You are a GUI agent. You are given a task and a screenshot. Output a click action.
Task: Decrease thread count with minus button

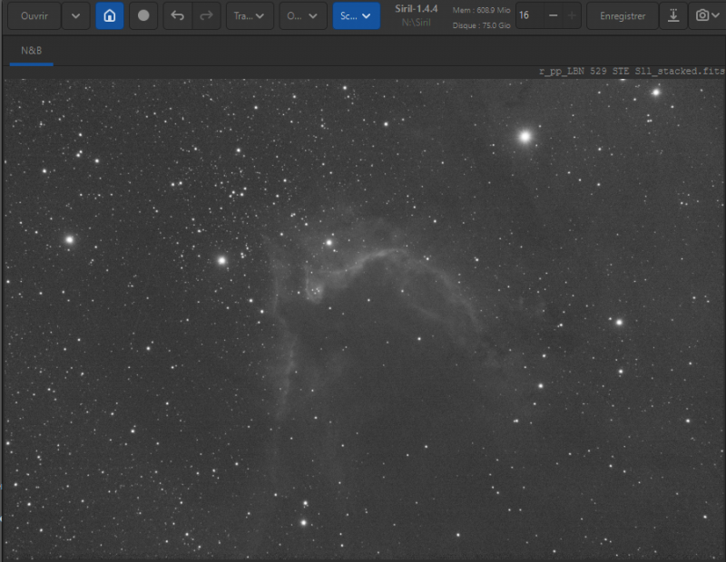(x=553, y=15)
